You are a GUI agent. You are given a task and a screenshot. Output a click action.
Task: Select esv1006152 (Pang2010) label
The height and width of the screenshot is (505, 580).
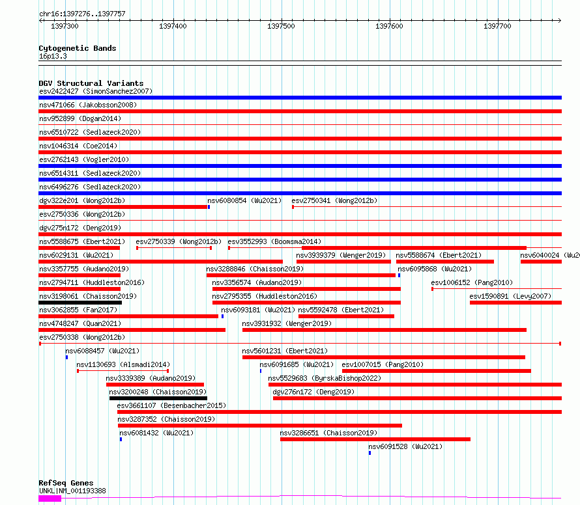[472, 282]
